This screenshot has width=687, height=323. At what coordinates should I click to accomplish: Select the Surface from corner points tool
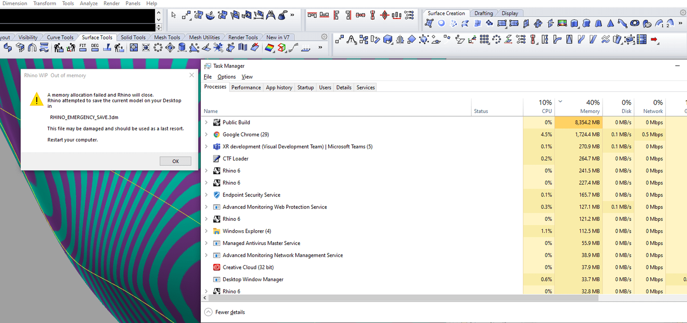click(429, 23)
